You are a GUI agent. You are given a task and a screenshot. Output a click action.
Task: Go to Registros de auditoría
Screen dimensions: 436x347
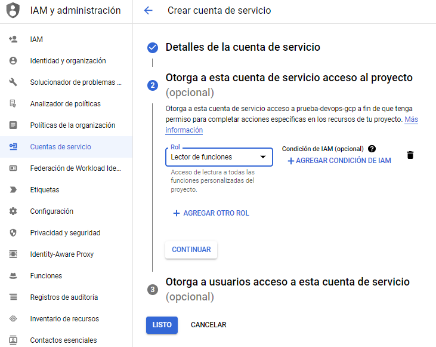[64, 297]
